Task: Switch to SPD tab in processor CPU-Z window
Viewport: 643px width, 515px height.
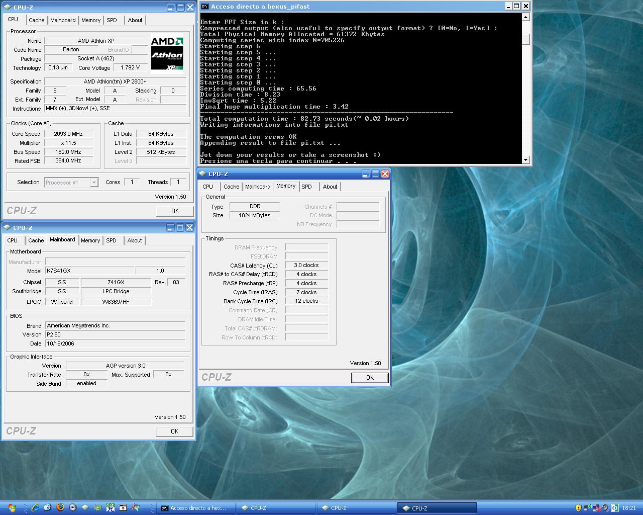Action: [112, 21]
